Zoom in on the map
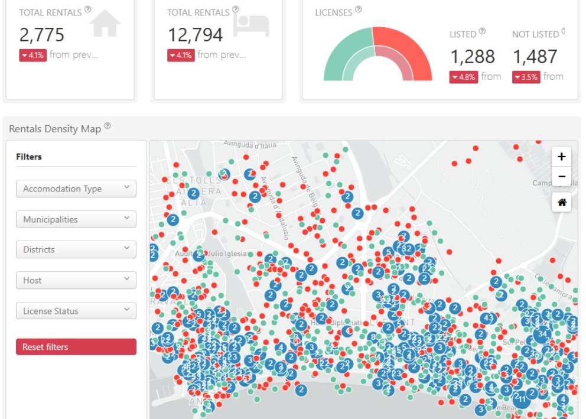The width and height of the screenshot is (586, 419). [561, 157]
